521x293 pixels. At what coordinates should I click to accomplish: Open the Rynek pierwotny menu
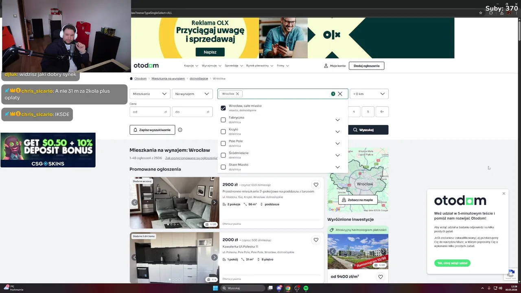tap(260, 66)
